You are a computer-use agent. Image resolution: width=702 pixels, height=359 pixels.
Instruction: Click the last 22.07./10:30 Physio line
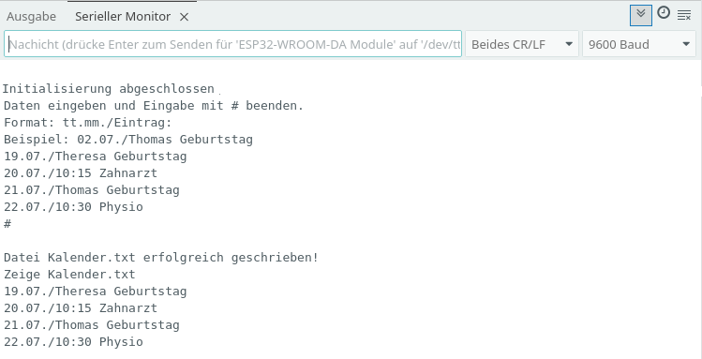click(x=73, y=342)
